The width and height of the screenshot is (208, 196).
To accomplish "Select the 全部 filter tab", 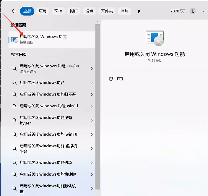I will pyautogui.click(x=27, y=11).
